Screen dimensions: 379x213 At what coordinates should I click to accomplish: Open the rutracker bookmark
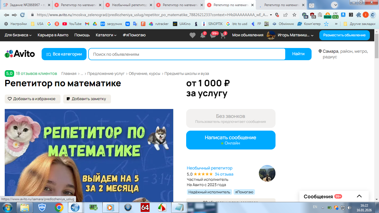pos(159,24)
